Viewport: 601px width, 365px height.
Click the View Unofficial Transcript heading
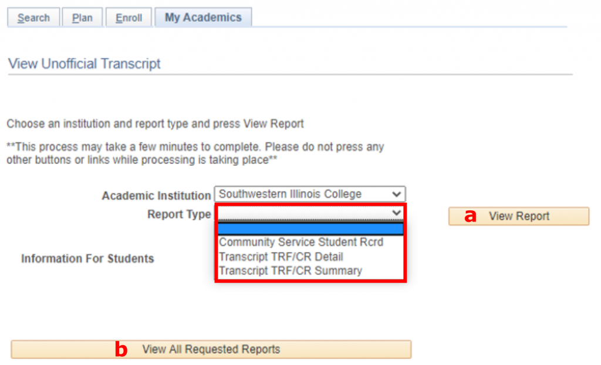tap(85, 63)
